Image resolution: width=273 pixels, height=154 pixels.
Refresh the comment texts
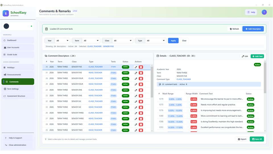tap(234, 29)
